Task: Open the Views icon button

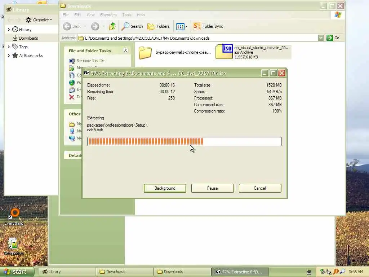Action: tap(180, 27)
